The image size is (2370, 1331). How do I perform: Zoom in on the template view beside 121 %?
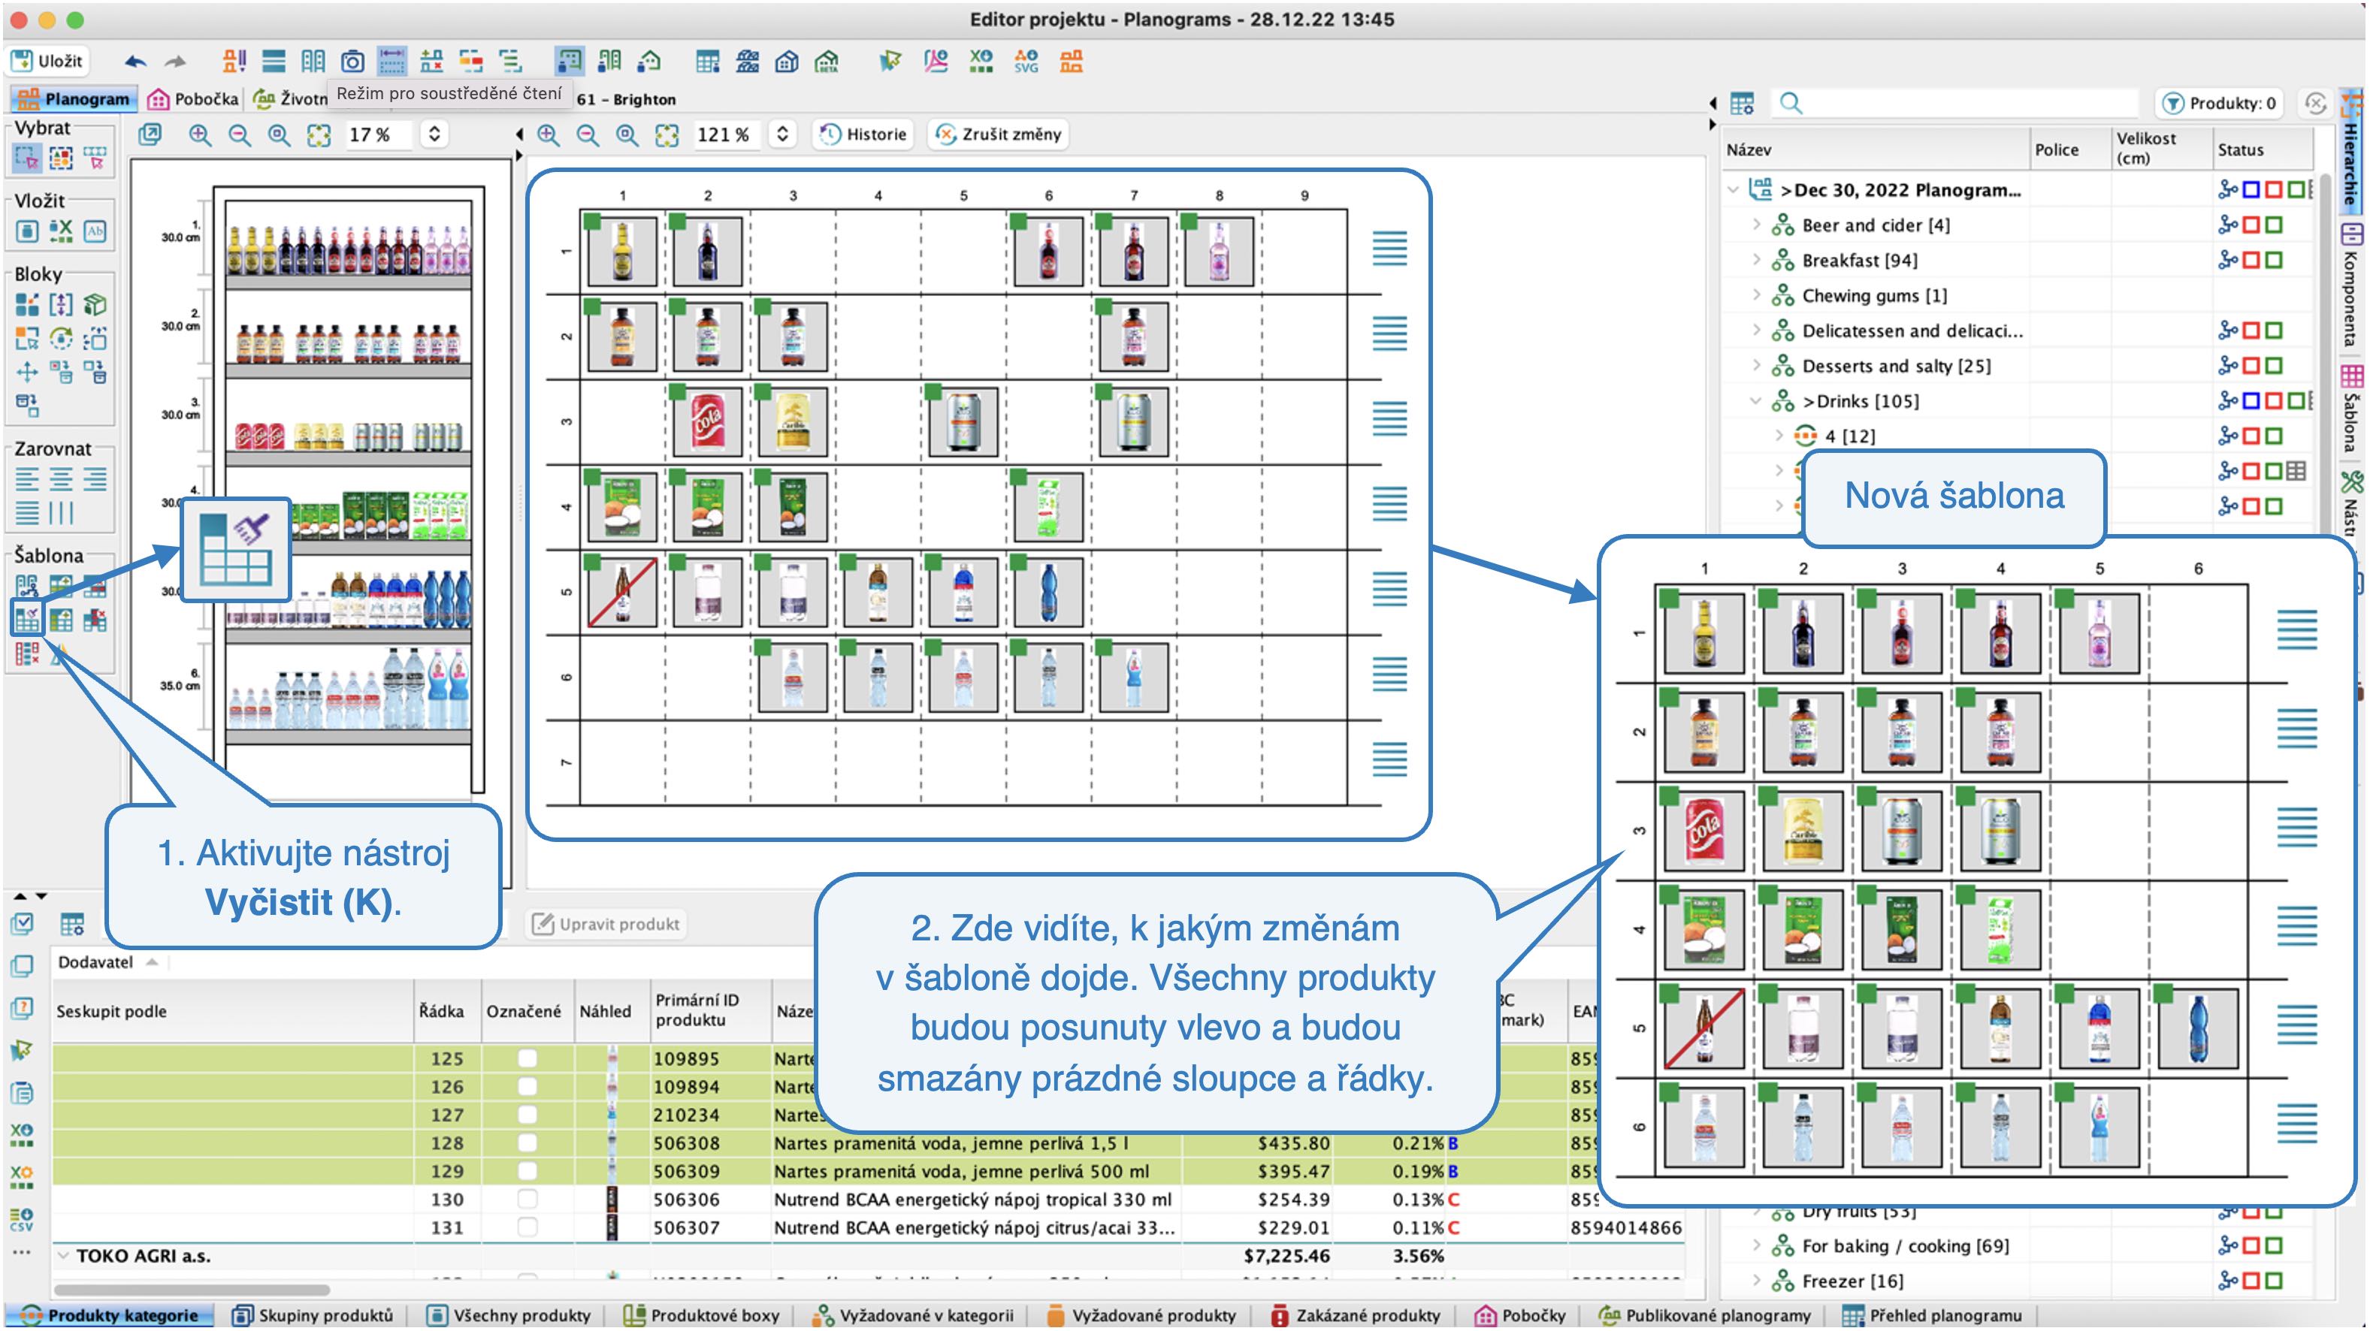pyautogui.click(x=549, y=135)
